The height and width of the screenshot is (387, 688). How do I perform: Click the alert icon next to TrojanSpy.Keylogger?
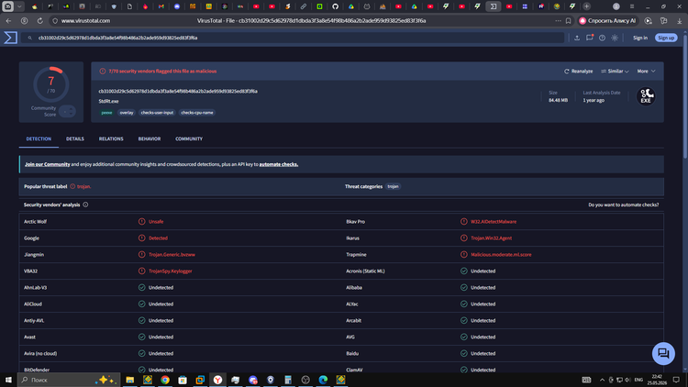point(141,271)
